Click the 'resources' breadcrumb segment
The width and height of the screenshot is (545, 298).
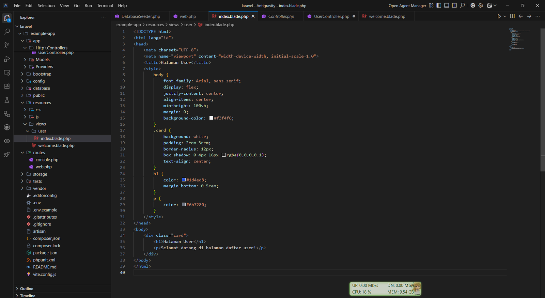point(155,25)
